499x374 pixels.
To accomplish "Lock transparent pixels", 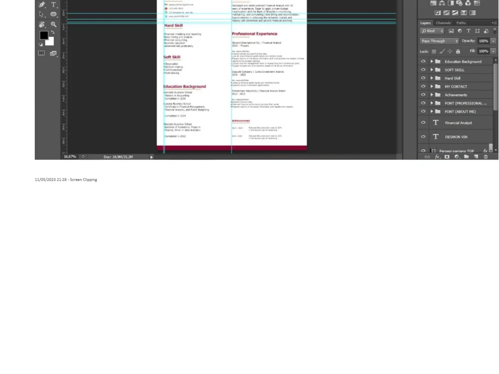I will point(434,51).
